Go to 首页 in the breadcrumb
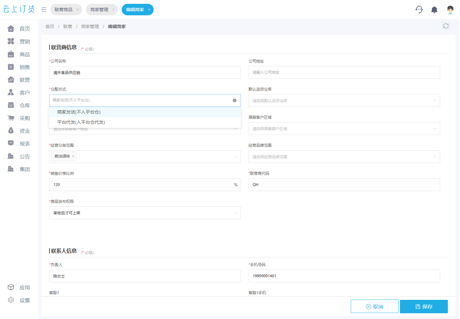Image resolution: width=460 pixels, height=319 pixels. pos(50,26)
